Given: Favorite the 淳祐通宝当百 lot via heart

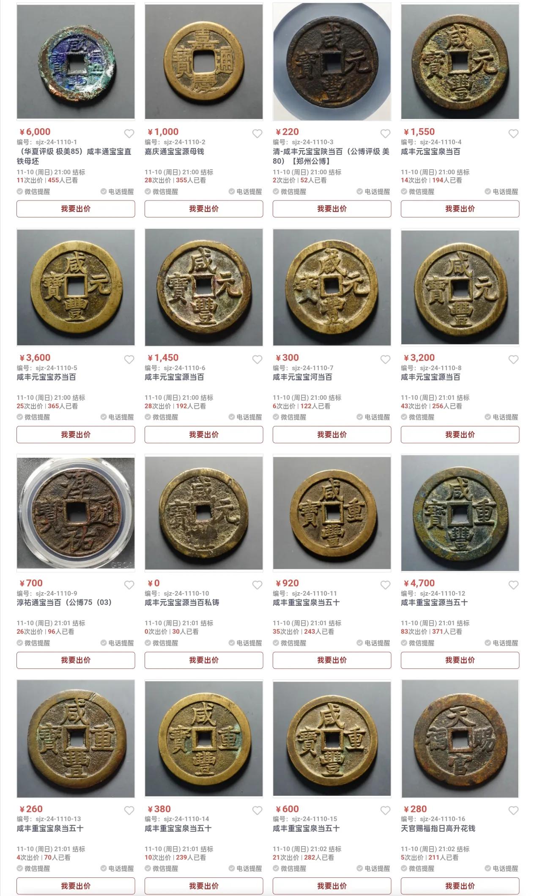Looking at the screenshot, I should click(x=129, y=585).
